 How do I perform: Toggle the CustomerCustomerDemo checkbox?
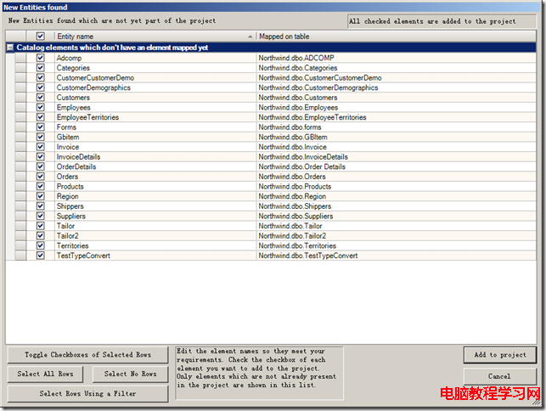coord(41,77)
